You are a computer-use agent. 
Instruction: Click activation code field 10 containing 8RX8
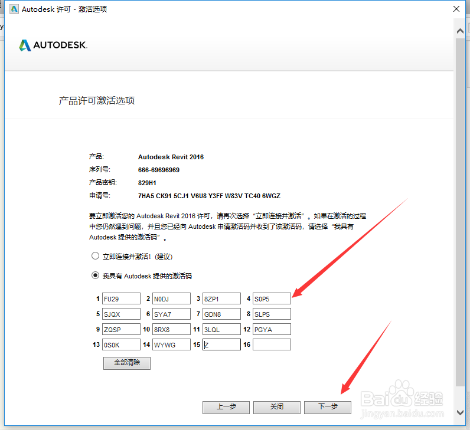pos(171,329)
